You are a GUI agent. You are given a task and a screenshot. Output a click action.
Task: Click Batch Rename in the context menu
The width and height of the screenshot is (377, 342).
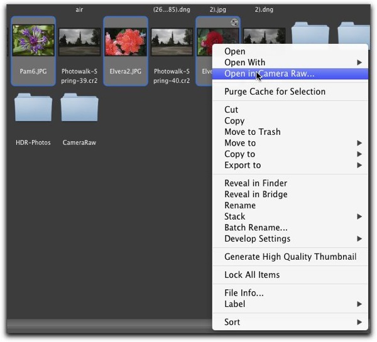click(256, 227)
